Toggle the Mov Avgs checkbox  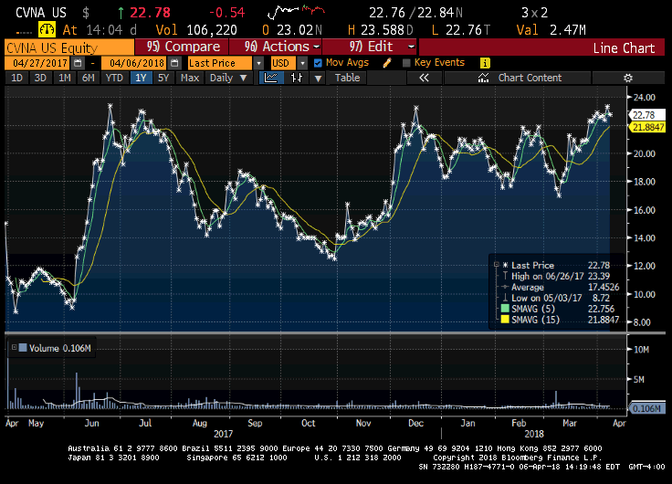point(318,63)
